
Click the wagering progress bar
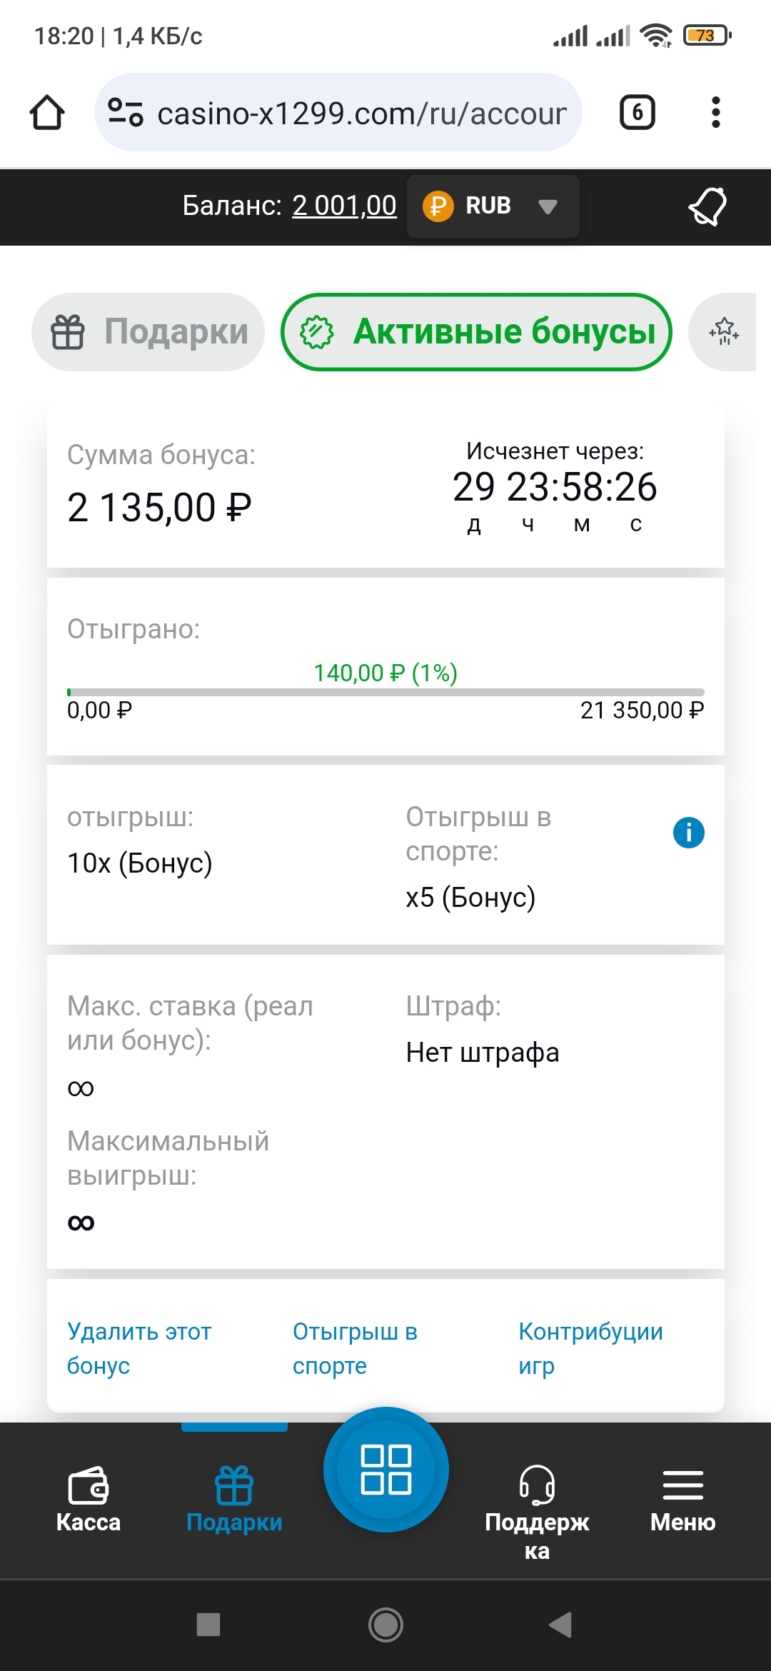(x=385, y=692)
